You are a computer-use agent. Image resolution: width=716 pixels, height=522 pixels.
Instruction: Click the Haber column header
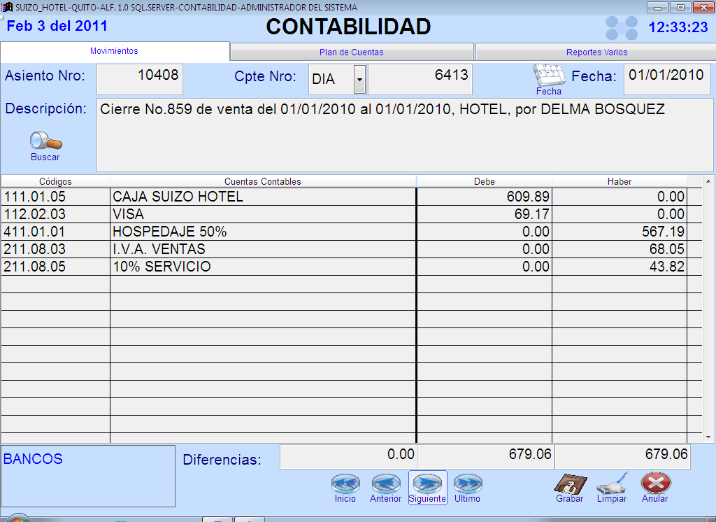(619, 181)
